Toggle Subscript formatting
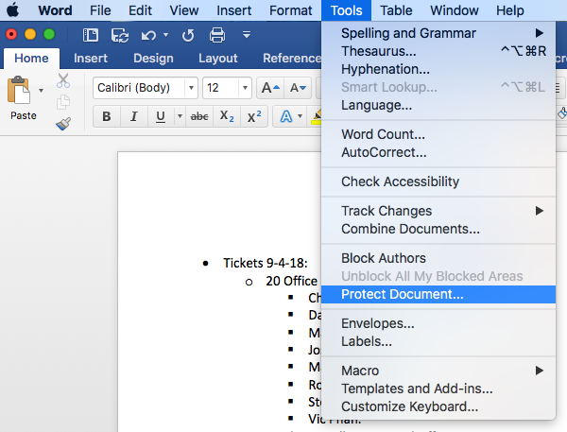Screen dimensions: 567x432 (227, 116)
